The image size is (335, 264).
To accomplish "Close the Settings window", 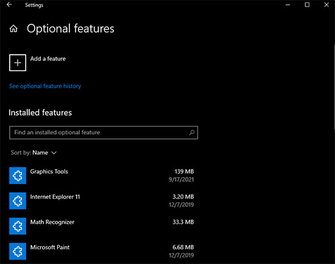I will (326, 5).
